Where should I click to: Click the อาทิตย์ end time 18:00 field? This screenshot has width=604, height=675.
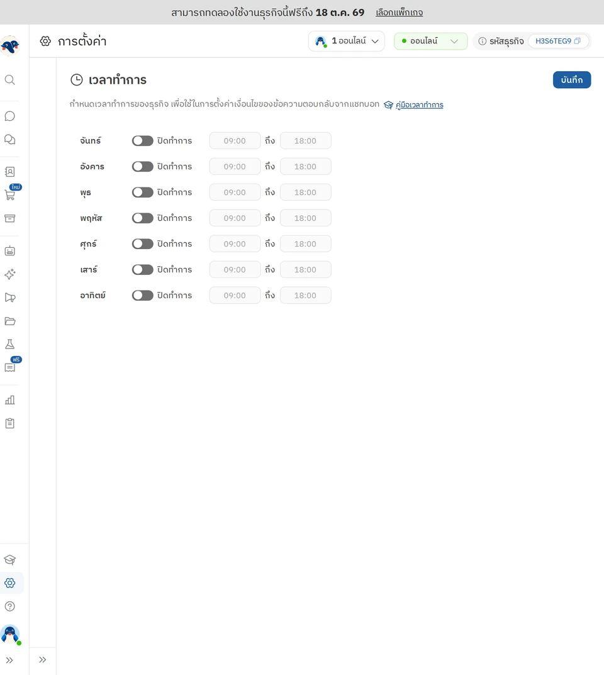[306, 295]
